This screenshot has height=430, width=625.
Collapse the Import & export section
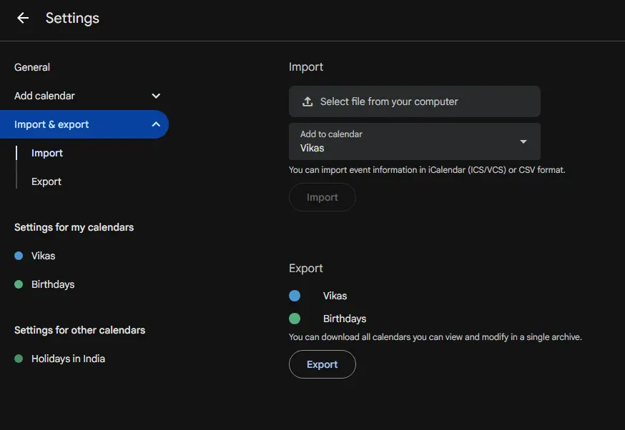pyautogui.click(x=155, y=124)
